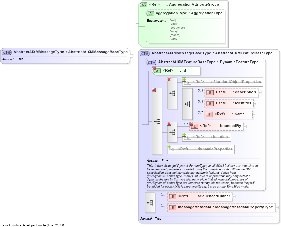281x227 pixels.
Task: Click the sequence compositor before sequenceNumber
Action: (150, 203)
